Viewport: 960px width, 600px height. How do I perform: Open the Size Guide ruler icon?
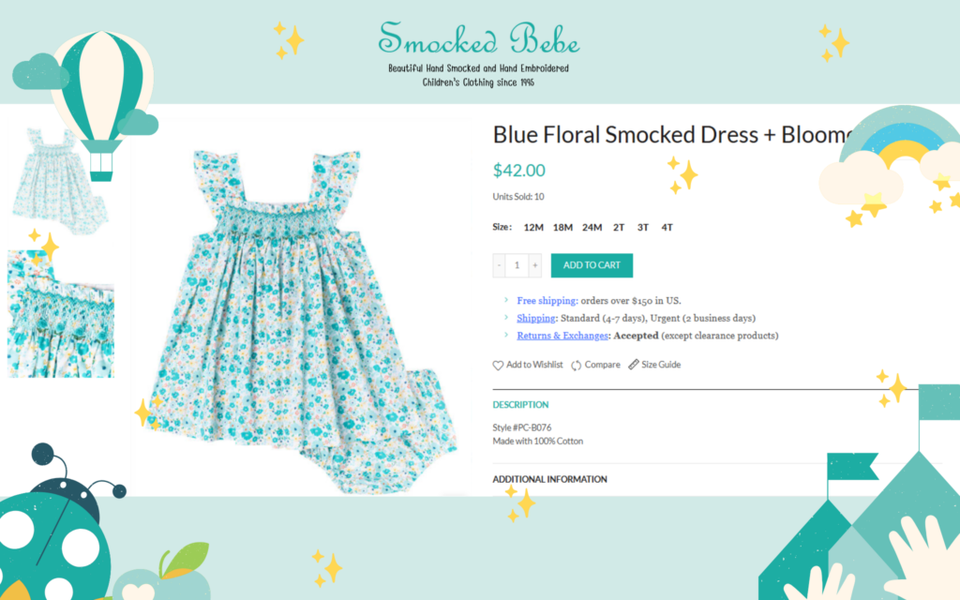pyautogui.click(x=633, y=365)
